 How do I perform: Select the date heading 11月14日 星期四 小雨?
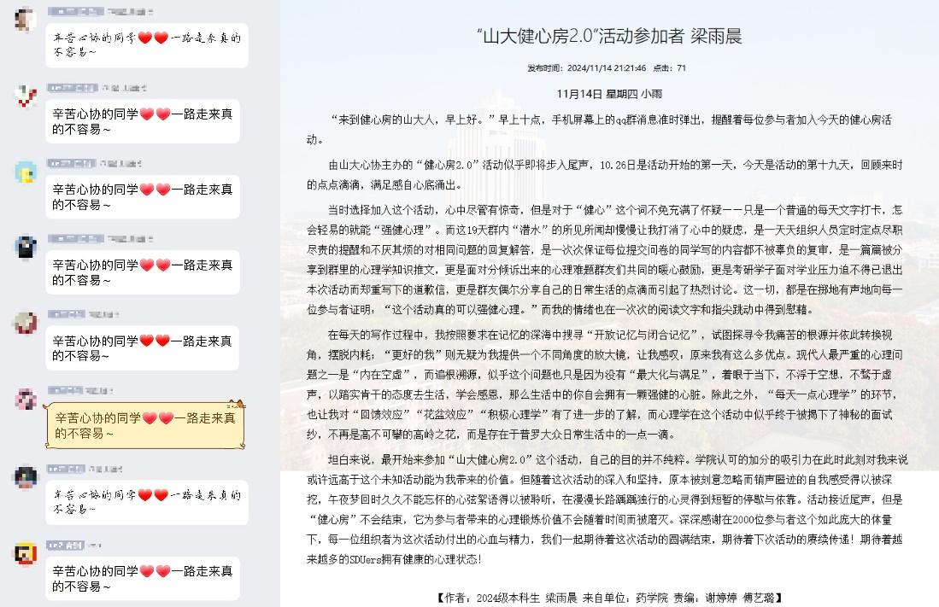tap(608, 93)
